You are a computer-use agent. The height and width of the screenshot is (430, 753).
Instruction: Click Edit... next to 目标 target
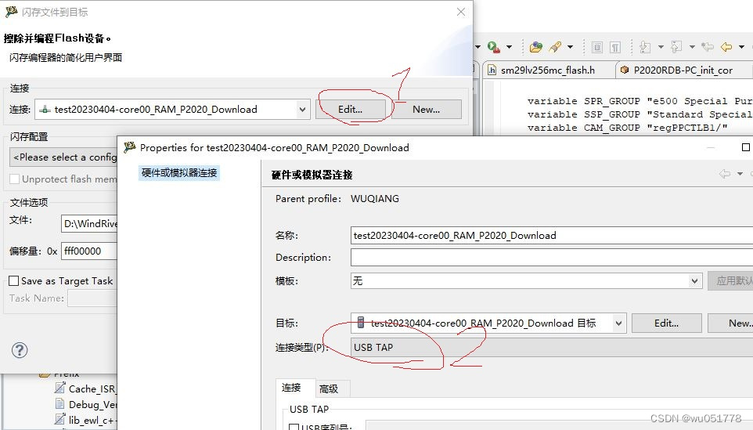point(667,323)
